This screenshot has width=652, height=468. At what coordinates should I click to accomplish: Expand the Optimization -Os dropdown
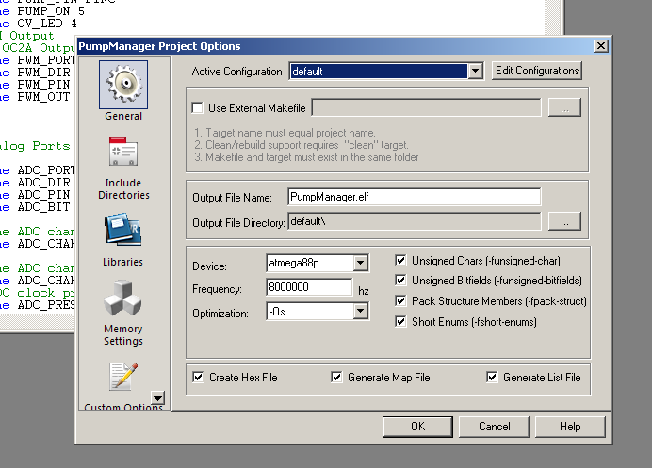click(x=361, y=311)
